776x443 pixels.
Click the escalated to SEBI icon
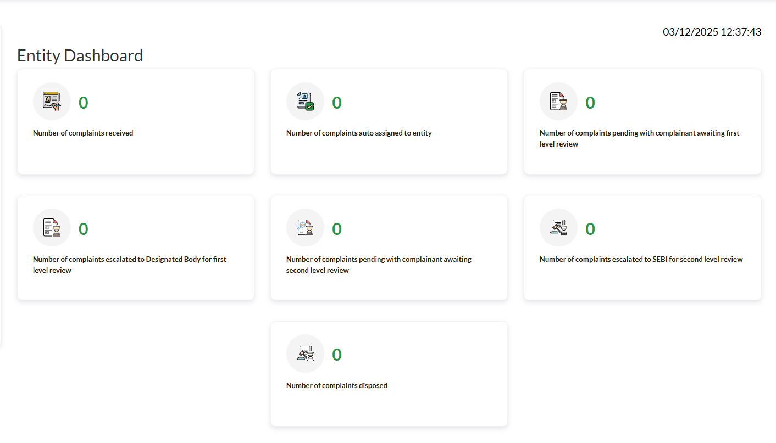pyautogui.click(x=558, y=227)
